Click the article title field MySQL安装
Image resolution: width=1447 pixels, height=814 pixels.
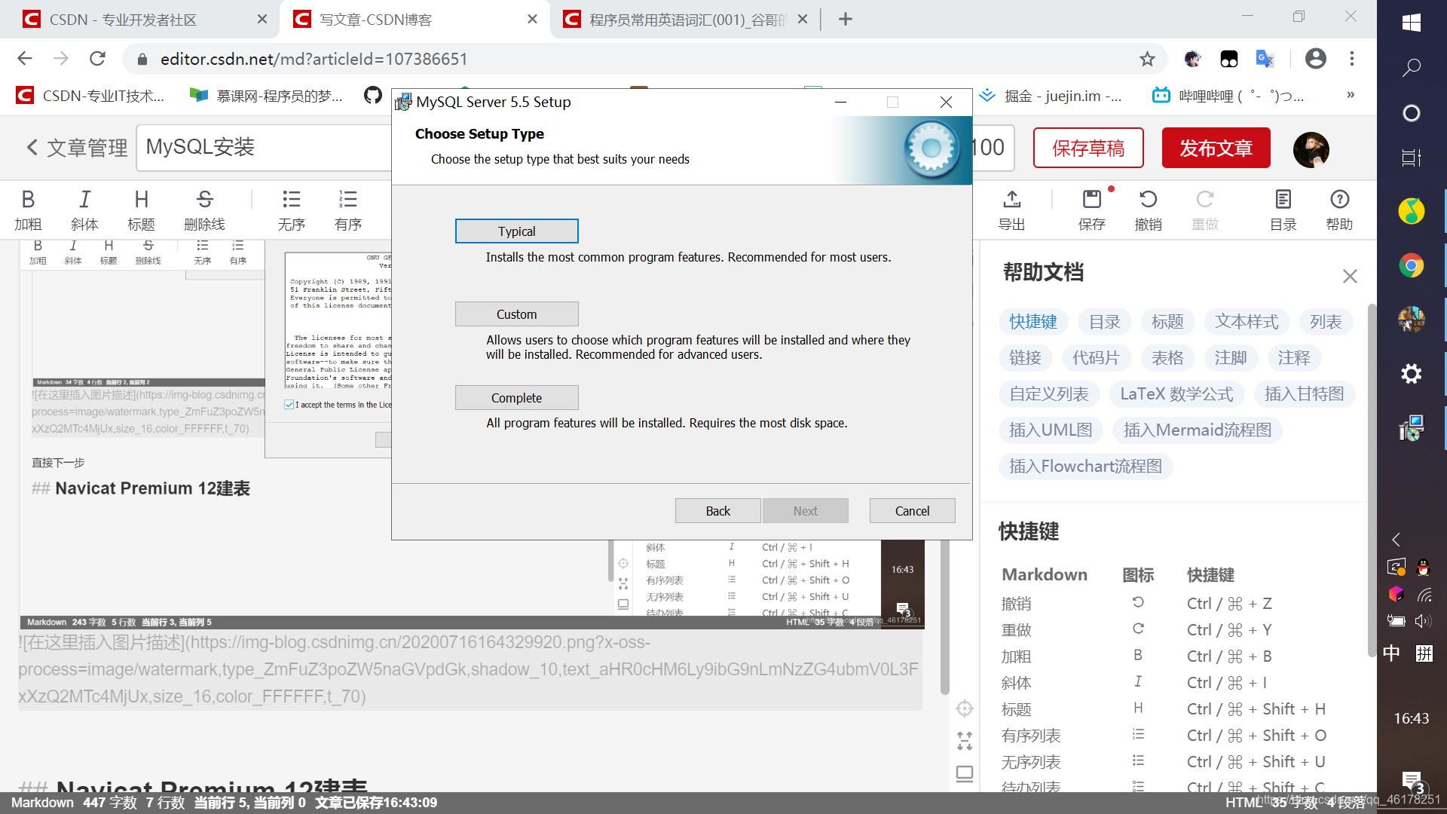[x=264, y=148]
